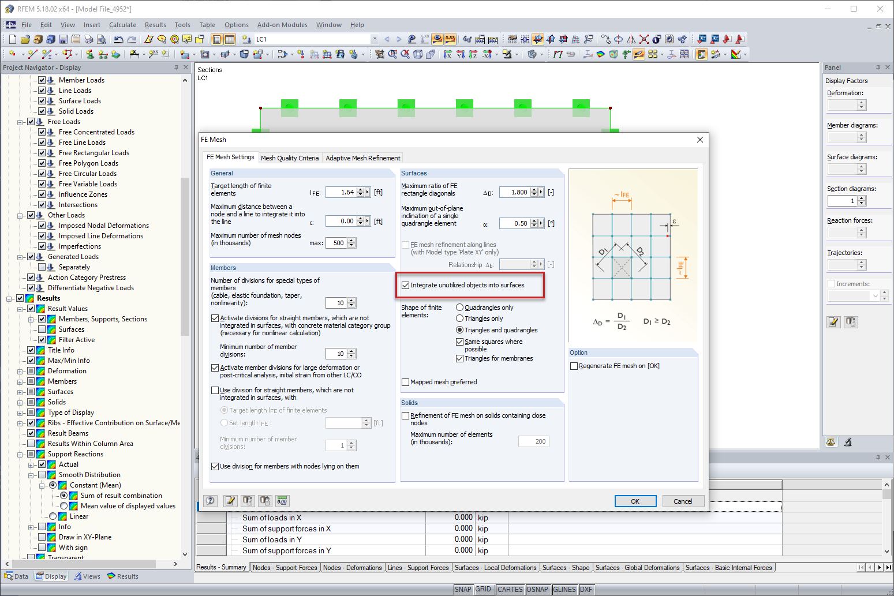Screen dimensions: 894x596
Task: Open the Calculate menu
Action: click(x=122, y=25)
